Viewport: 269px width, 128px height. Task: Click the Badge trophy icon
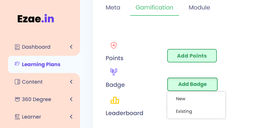point(114,72)
